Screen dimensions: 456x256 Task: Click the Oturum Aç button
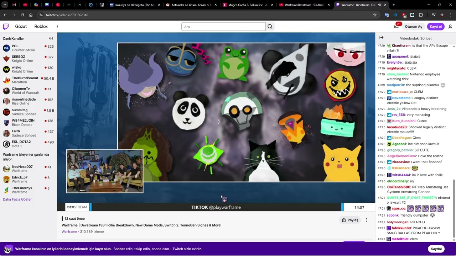[414, 27]
